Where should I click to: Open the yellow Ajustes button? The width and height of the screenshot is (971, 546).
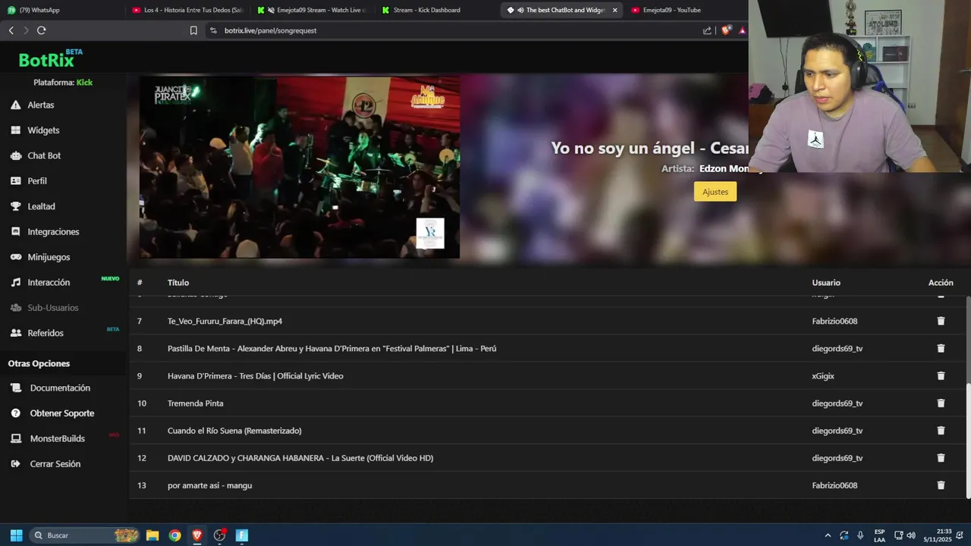(715, 192)
